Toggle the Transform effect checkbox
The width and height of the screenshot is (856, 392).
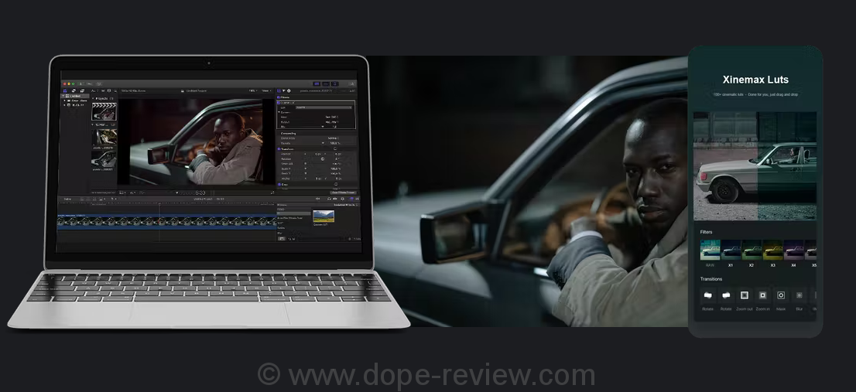[x=279, y=148]
